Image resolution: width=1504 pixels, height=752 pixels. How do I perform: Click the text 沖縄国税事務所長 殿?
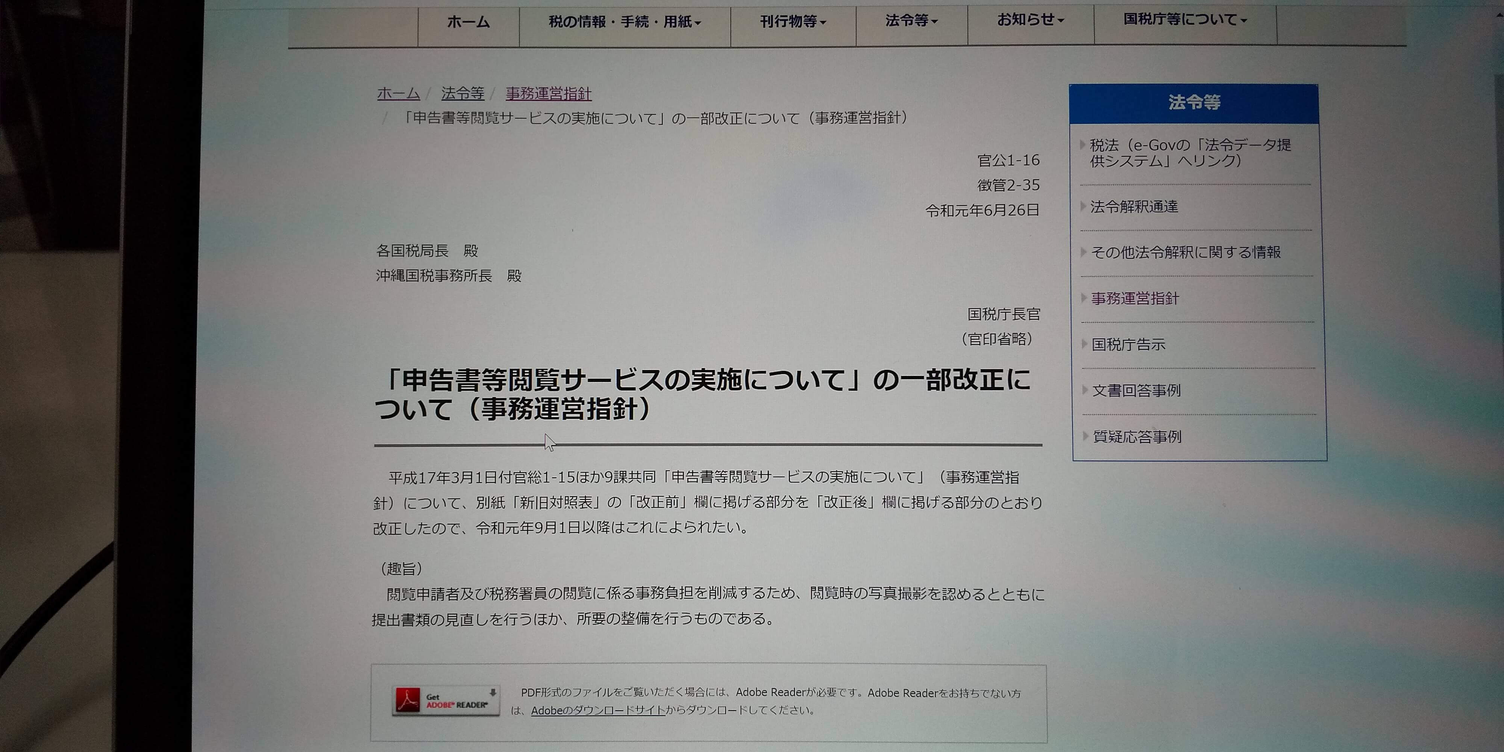(x=449, y=276)
